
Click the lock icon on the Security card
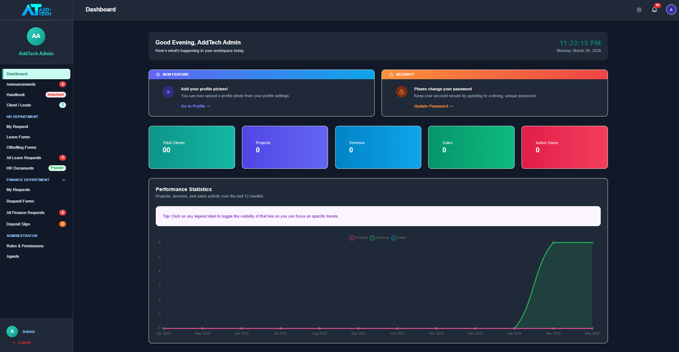click(x=401, y=92)
